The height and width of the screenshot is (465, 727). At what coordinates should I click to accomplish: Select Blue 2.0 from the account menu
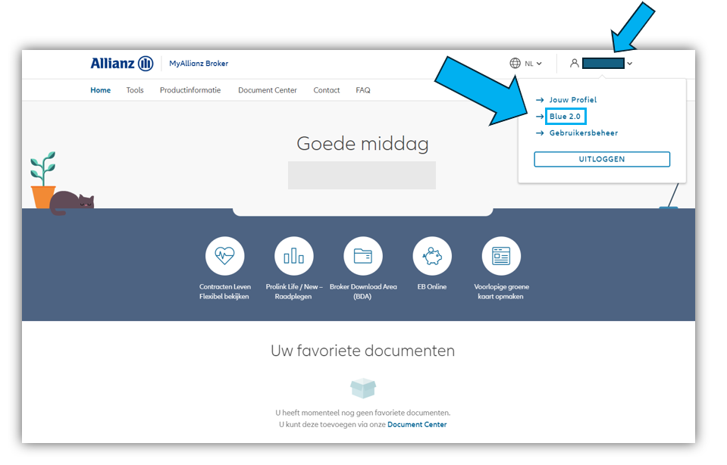point(564,116)
